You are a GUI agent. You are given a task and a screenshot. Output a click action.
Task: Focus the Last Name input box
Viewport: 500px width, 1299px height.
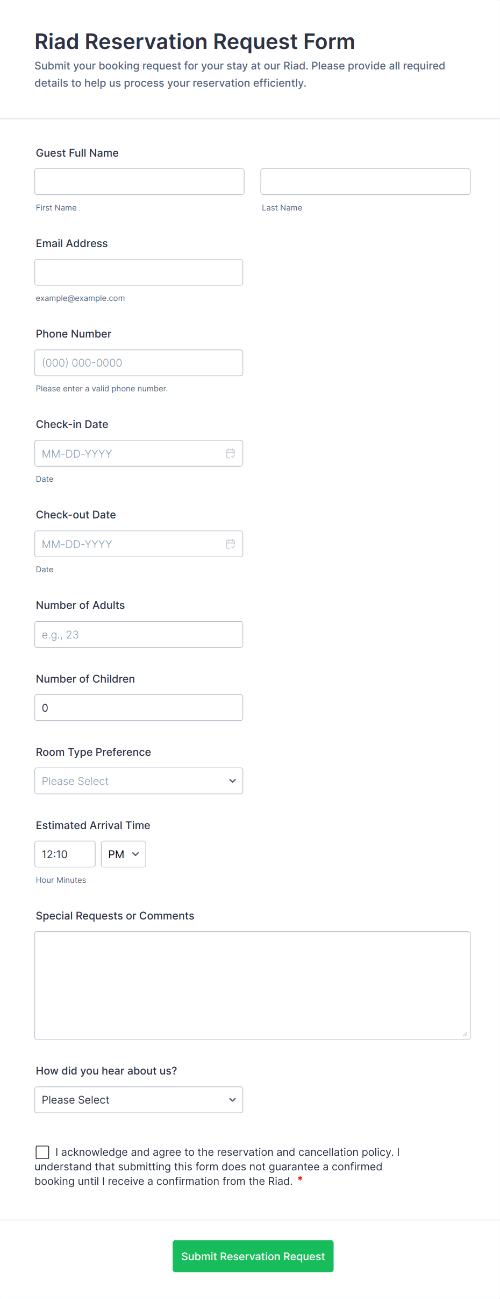[x=365, y=181]
